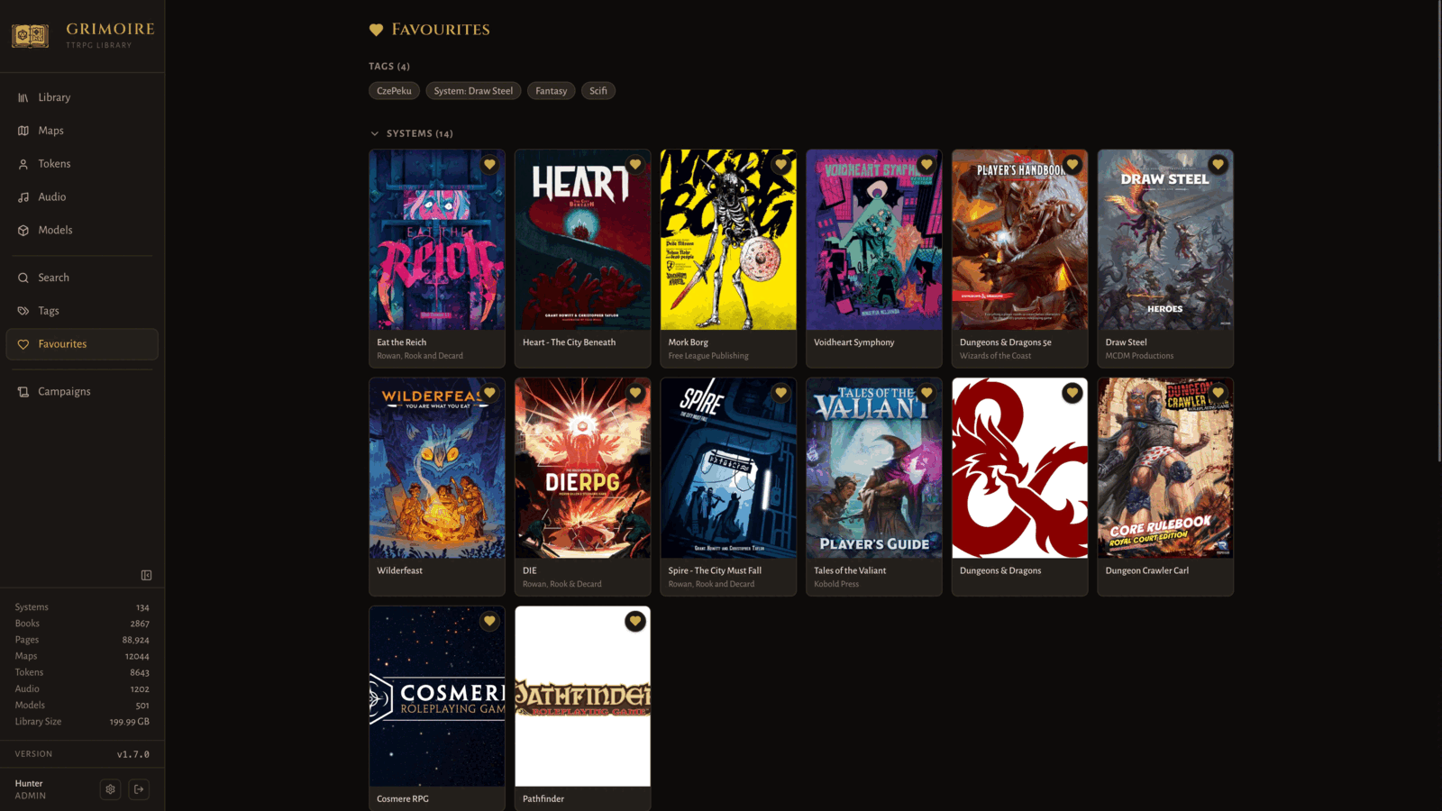Click the Books count 2867
1442x811 pixels.
point(140,624)
